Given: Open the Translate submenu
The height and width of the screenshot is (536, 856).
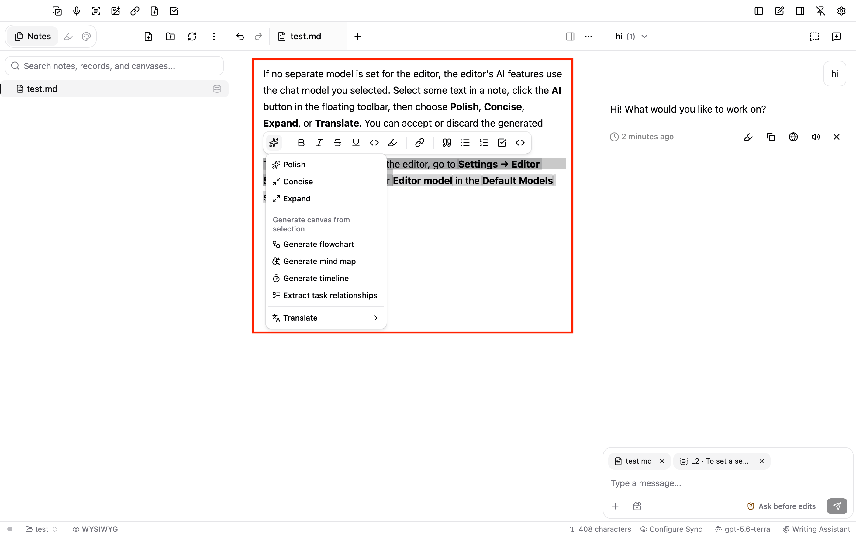Looking at the screenshot, I should click(326, 318).
